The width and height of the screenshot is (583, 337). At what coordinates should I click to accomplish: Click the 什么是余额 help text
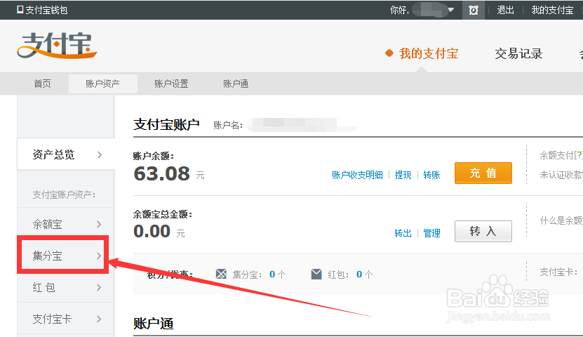tap(561, 220)
